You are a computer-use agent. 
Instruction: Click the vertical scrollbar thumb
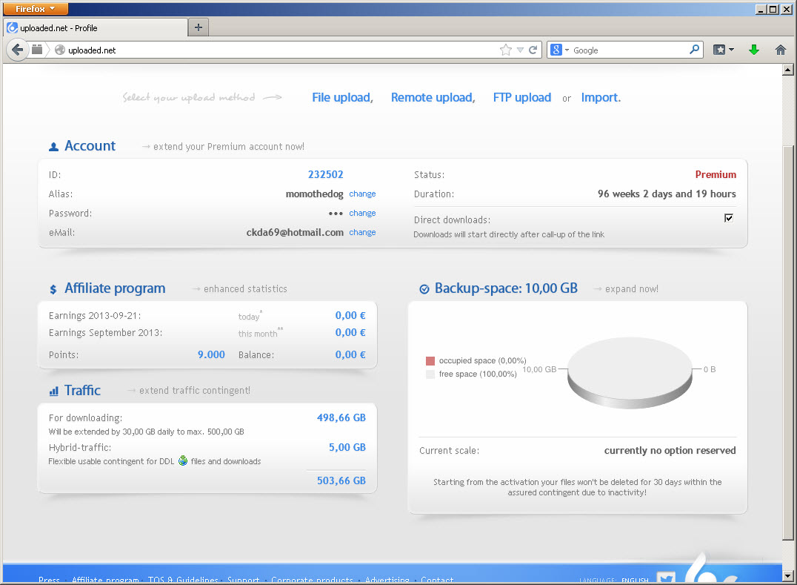(x=788, y=343)
